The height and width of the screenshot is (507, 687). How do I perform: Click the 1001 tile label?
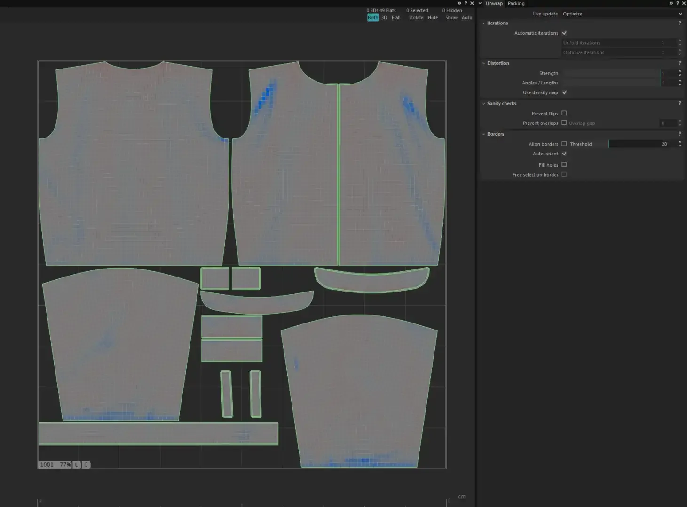[47, 465]
